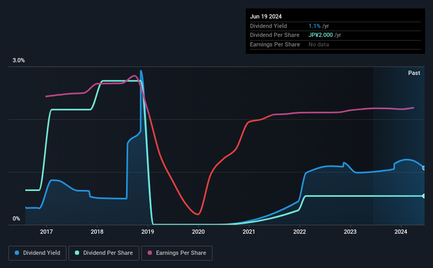Click the Past label in the chart
This screenshot has height=268, width=433.
414,73
